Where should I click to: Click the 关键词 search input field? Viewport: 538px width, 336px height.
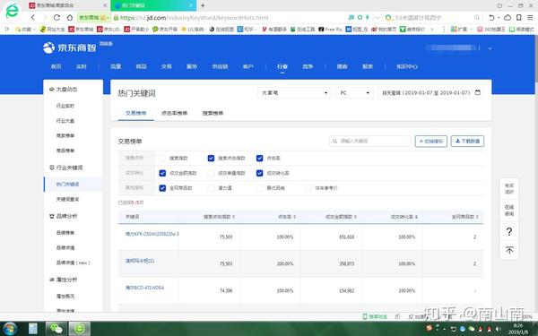tap(369, 141)
